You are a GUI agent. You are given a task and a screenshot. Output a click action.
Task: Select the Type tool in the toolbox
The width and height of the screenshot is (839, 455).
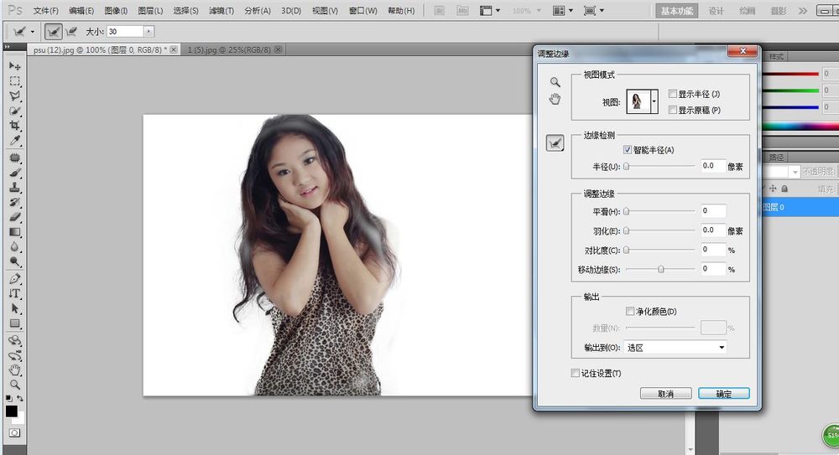coord(15,293)
